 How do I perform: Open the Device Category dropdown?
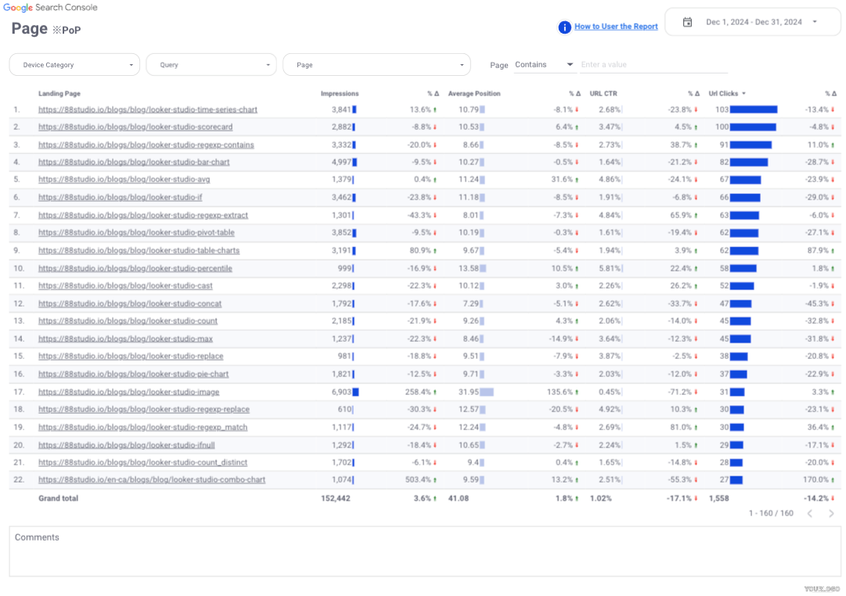click(74, 65)
